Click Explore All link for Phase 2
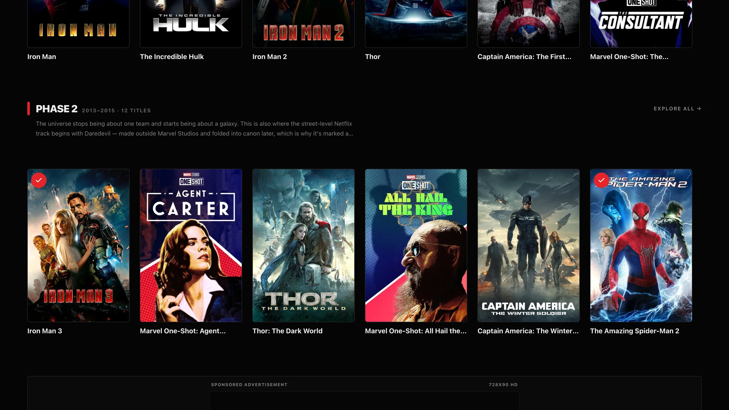Screen dimensions: 729x410 point(677,109)
